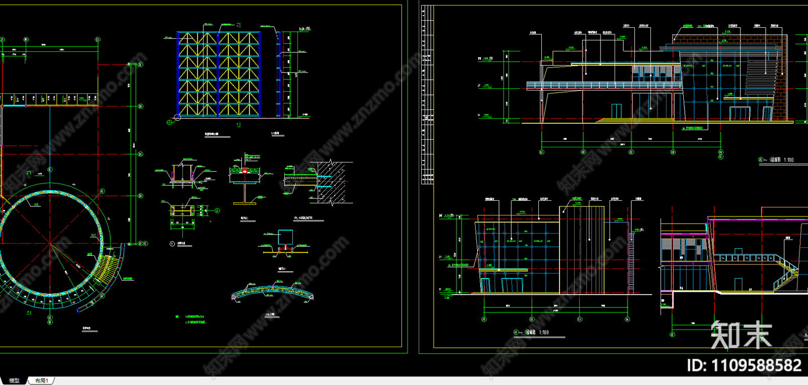This screenshot has height=385, width=808.
Task: Select the revision table strip beside right sheet
Action: coord(427,96)
